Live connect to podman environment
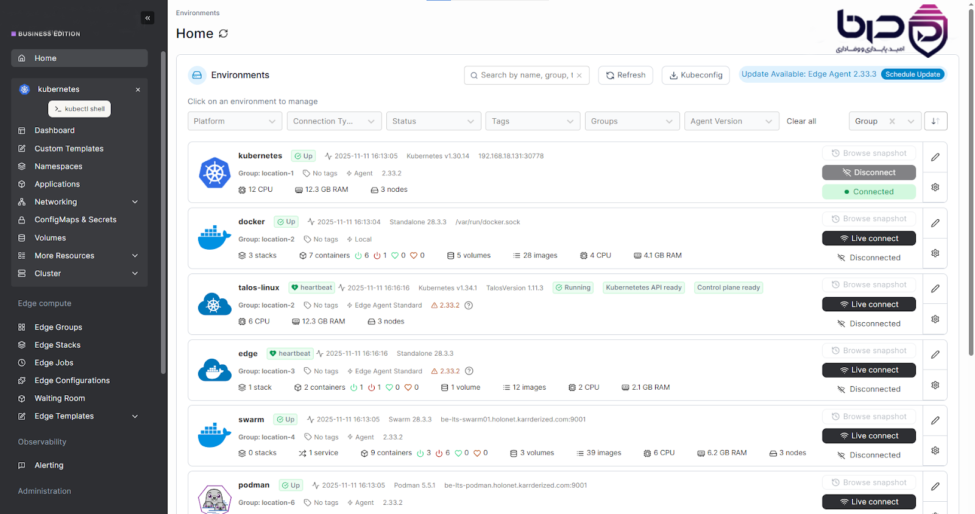The width and height of the screenshot is (975, 514). [x=868, y=502]
